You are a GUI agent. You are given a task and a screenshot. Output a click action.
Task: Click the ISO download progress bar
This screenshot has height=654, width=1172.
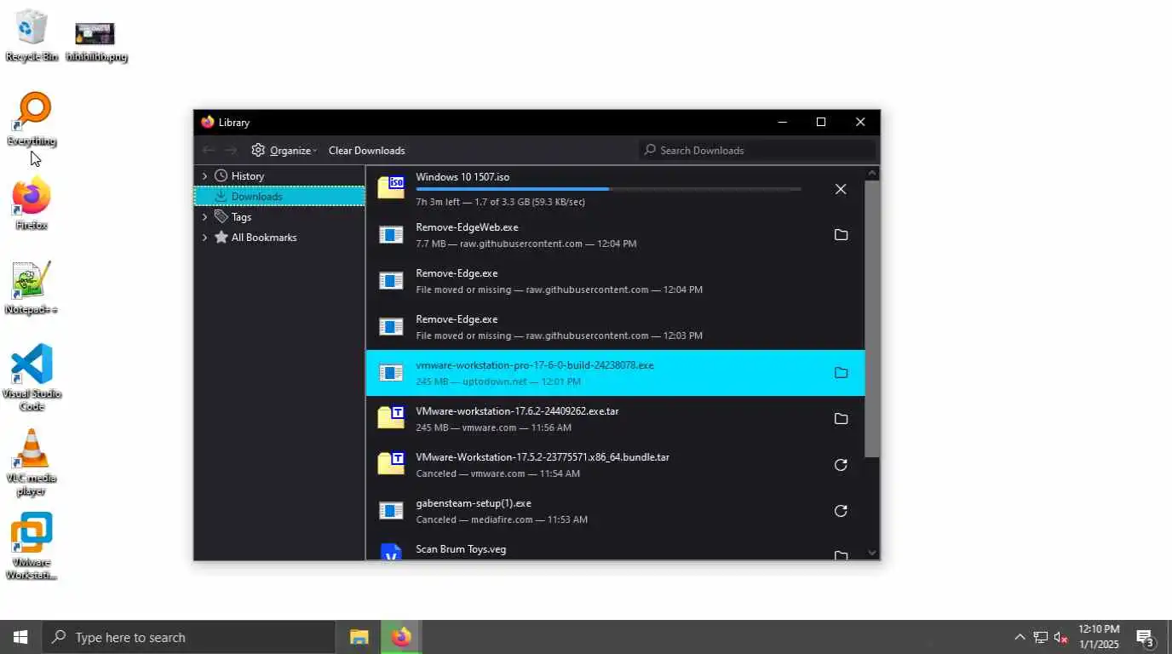click(x=608, y=189)
